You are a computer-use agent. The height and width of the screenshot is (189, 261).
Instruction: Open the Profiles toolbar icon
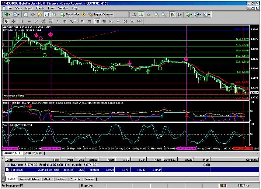(15, 15)
